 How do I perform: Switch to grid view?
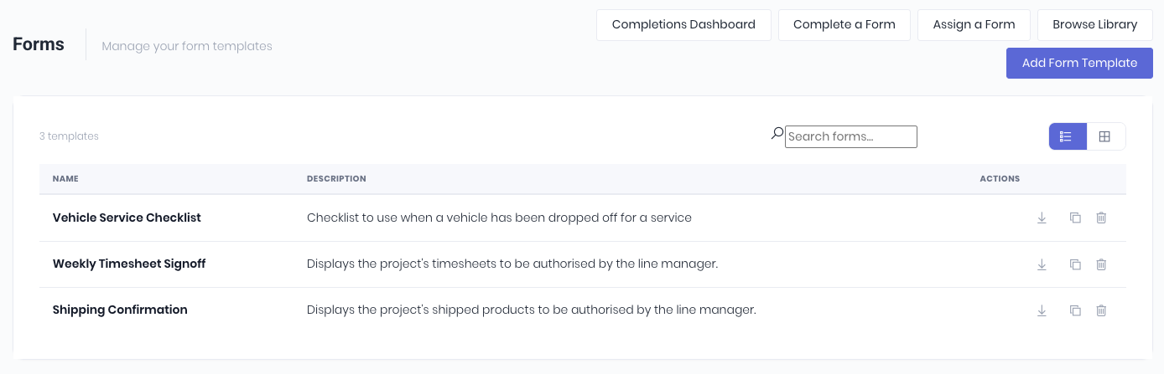pyautogui.click(x=1105, y=136)
